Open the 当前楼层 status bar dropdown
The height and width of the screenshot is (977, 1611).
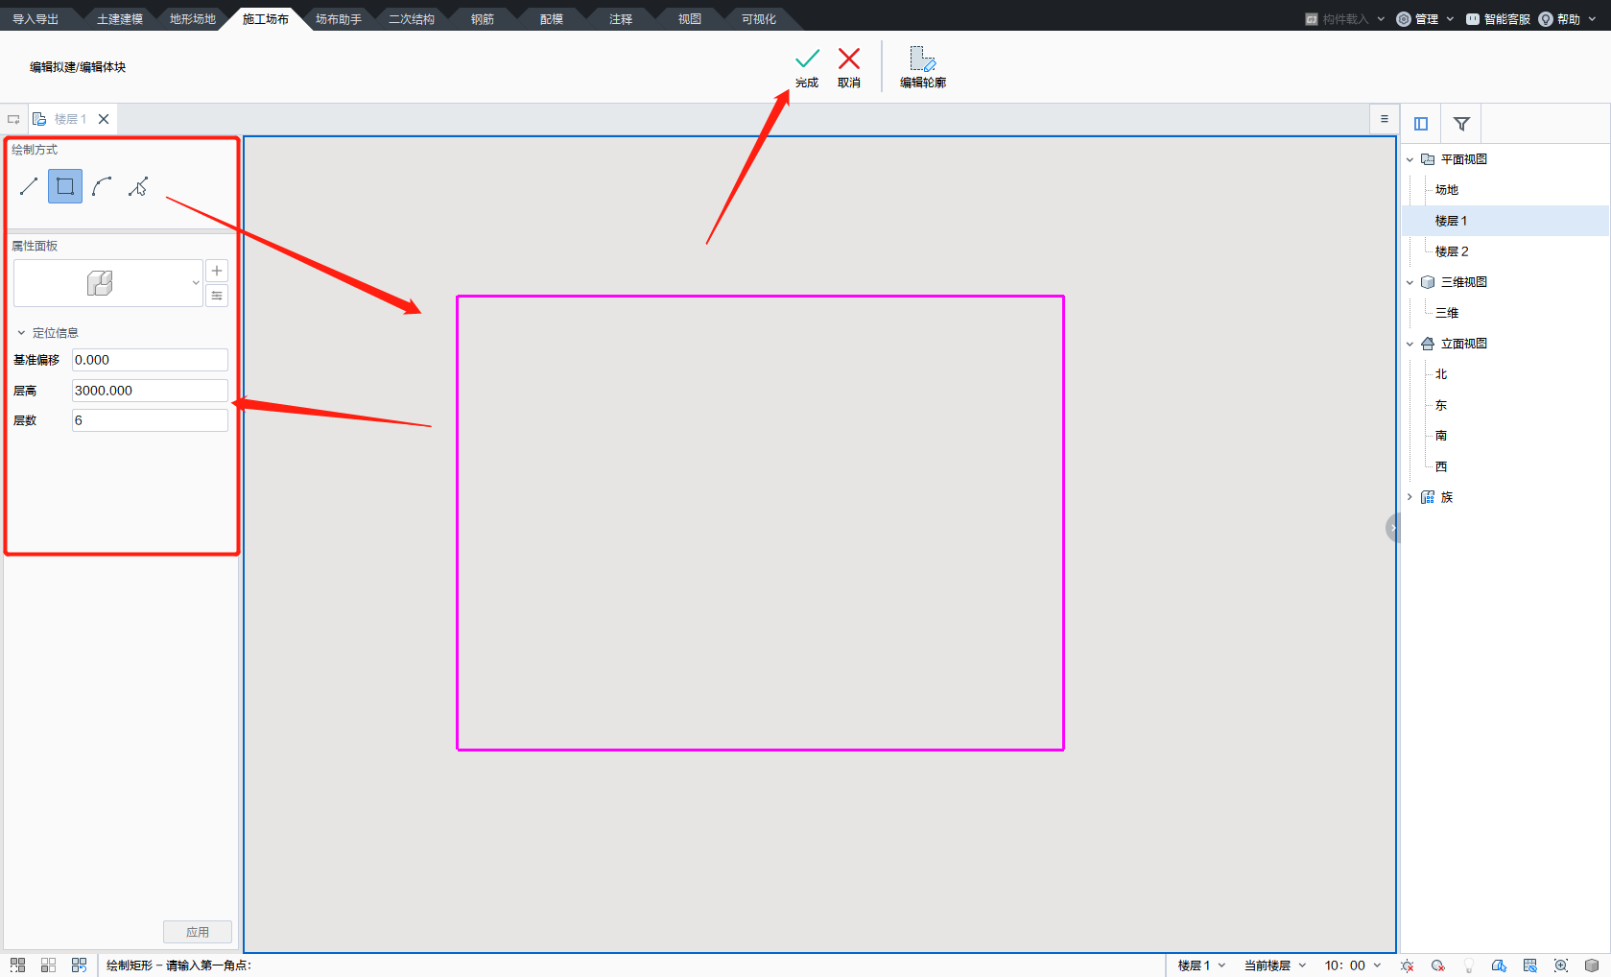click(1275, 965)
